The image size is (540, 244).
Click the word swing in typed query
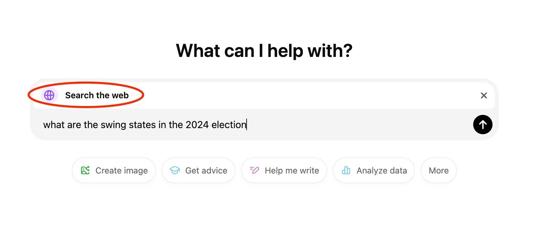click(113, 125)
